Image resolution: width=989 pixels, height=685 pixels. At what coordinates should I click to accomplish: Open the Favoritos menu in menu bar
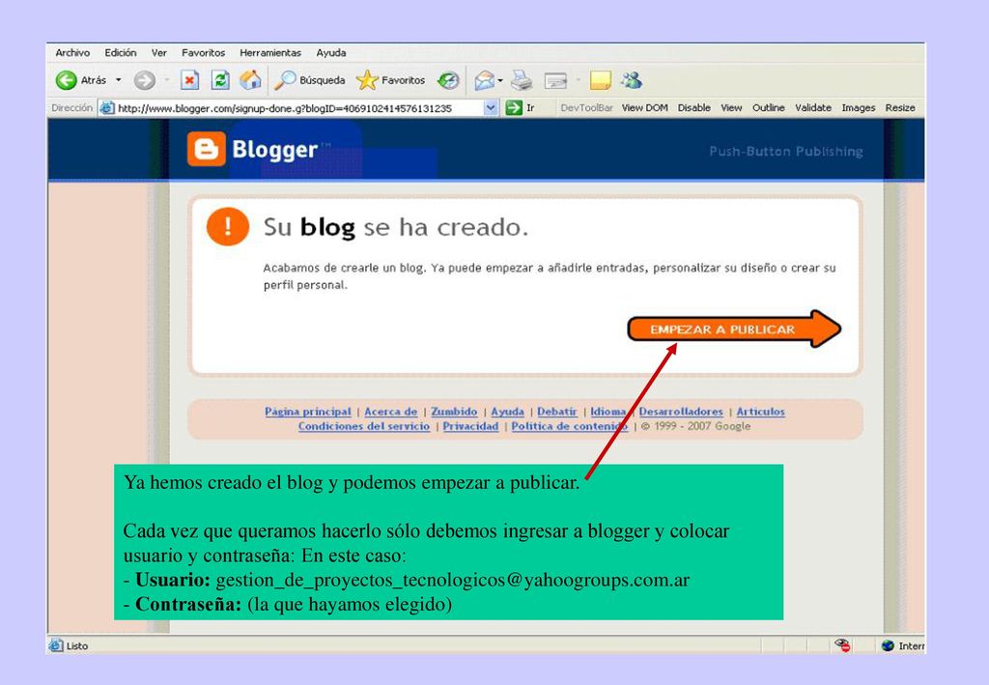[x=203, y=53]
